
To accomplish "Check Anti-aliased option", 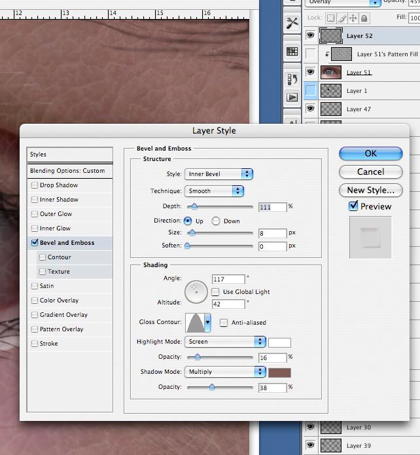I will click(x=224, y=323).
